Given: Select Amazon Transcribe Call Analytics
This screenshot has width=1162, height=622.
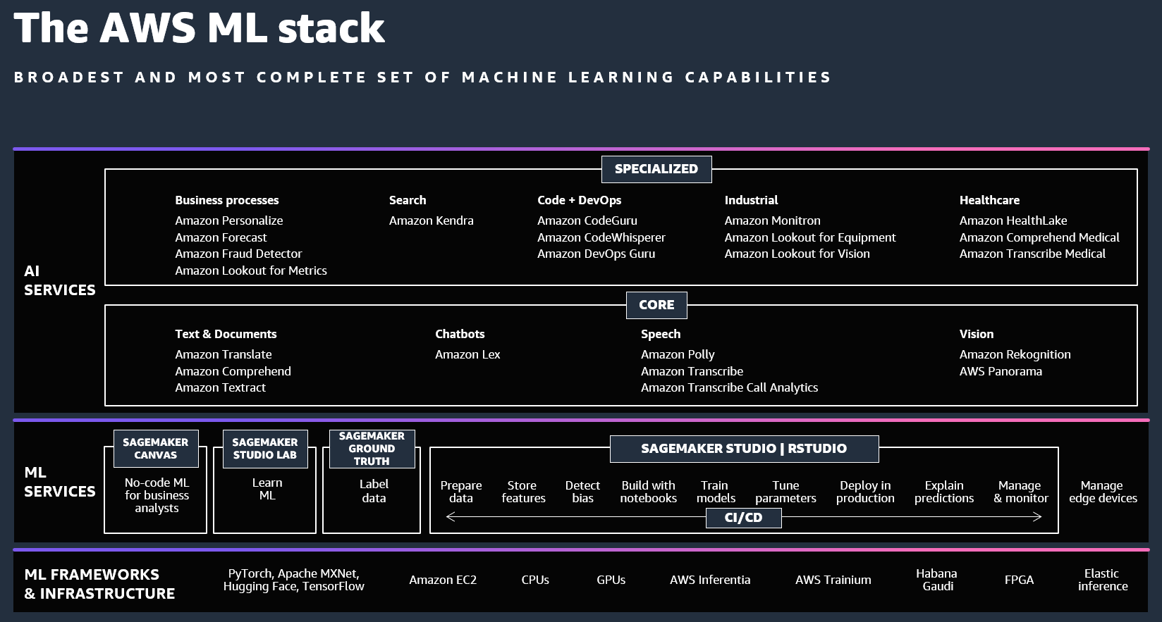Looking at the screenshot, I should point(730,387).
